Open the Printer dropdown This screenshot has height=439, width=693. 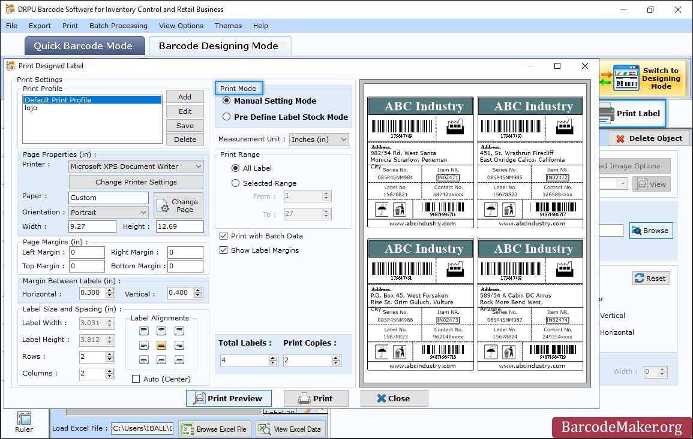[136, 166]
